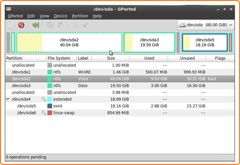Image resolution: width=240 pixels, height=165 pixels.
Task: Select the /dev/sda1 row in partition list
Action: 120,72
